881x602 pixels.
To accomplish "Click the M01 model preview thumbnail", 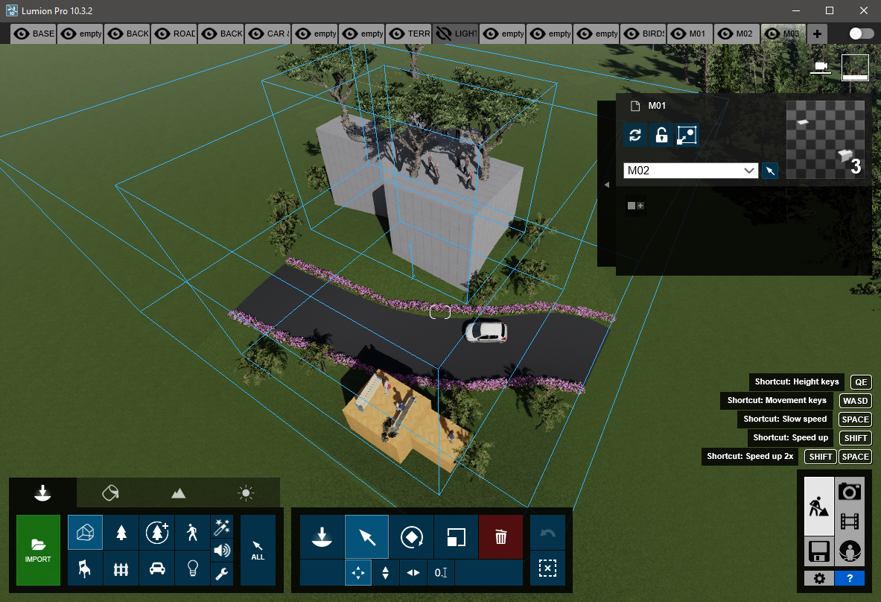I will 825,139.
